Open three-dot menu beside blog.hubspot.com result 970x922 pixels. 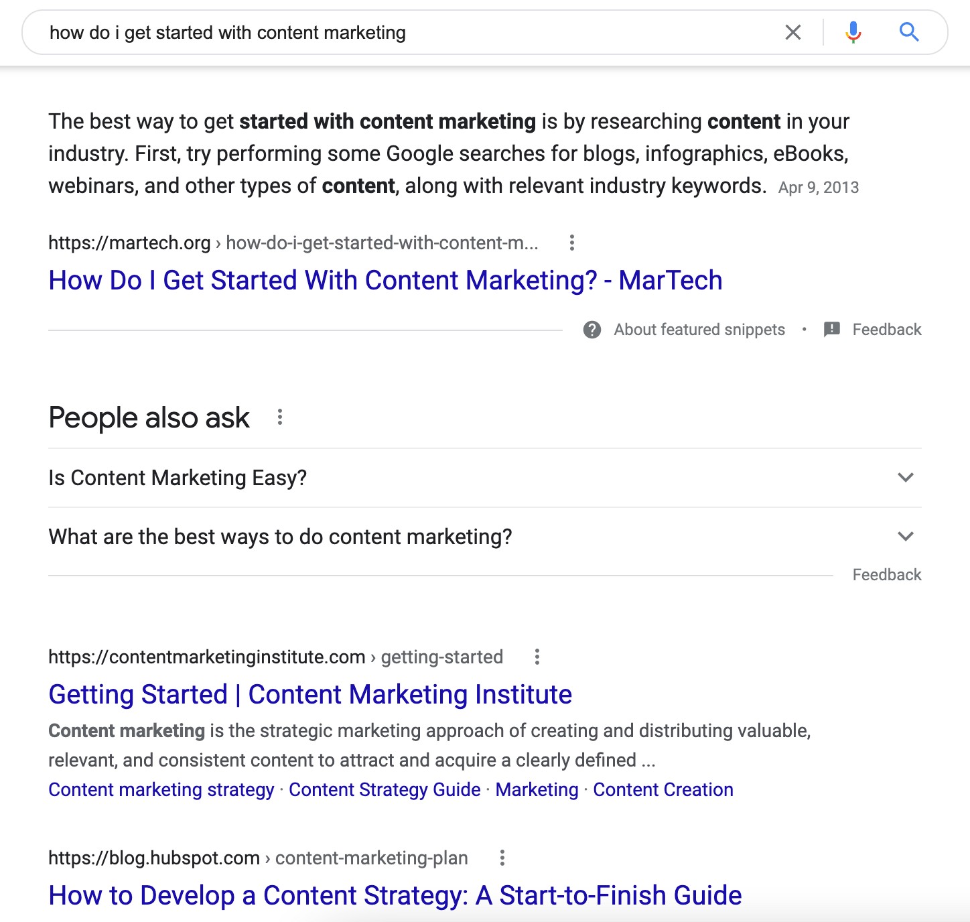tap(502, 858)
